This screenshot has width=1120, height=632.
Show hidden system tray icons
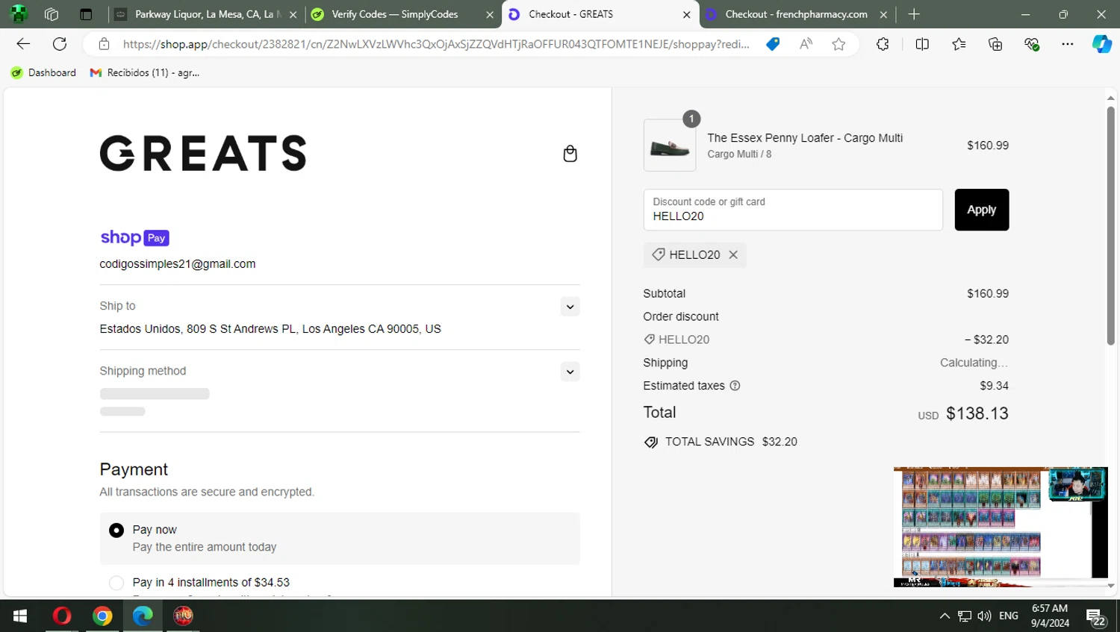pyautogui.click(x=945, y=616)
